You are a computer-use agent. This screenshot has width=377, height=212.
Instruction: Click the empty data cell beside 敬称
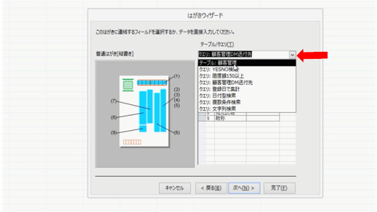(263, 118)
